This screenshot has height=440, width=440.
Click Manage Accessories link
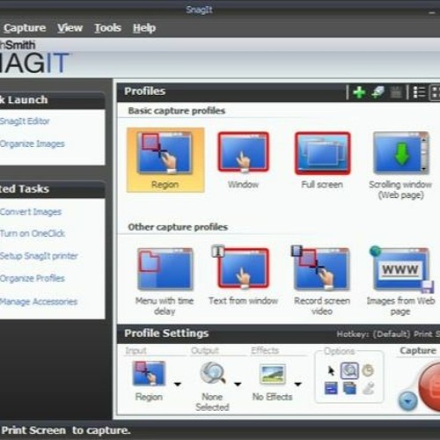point(39,301)
